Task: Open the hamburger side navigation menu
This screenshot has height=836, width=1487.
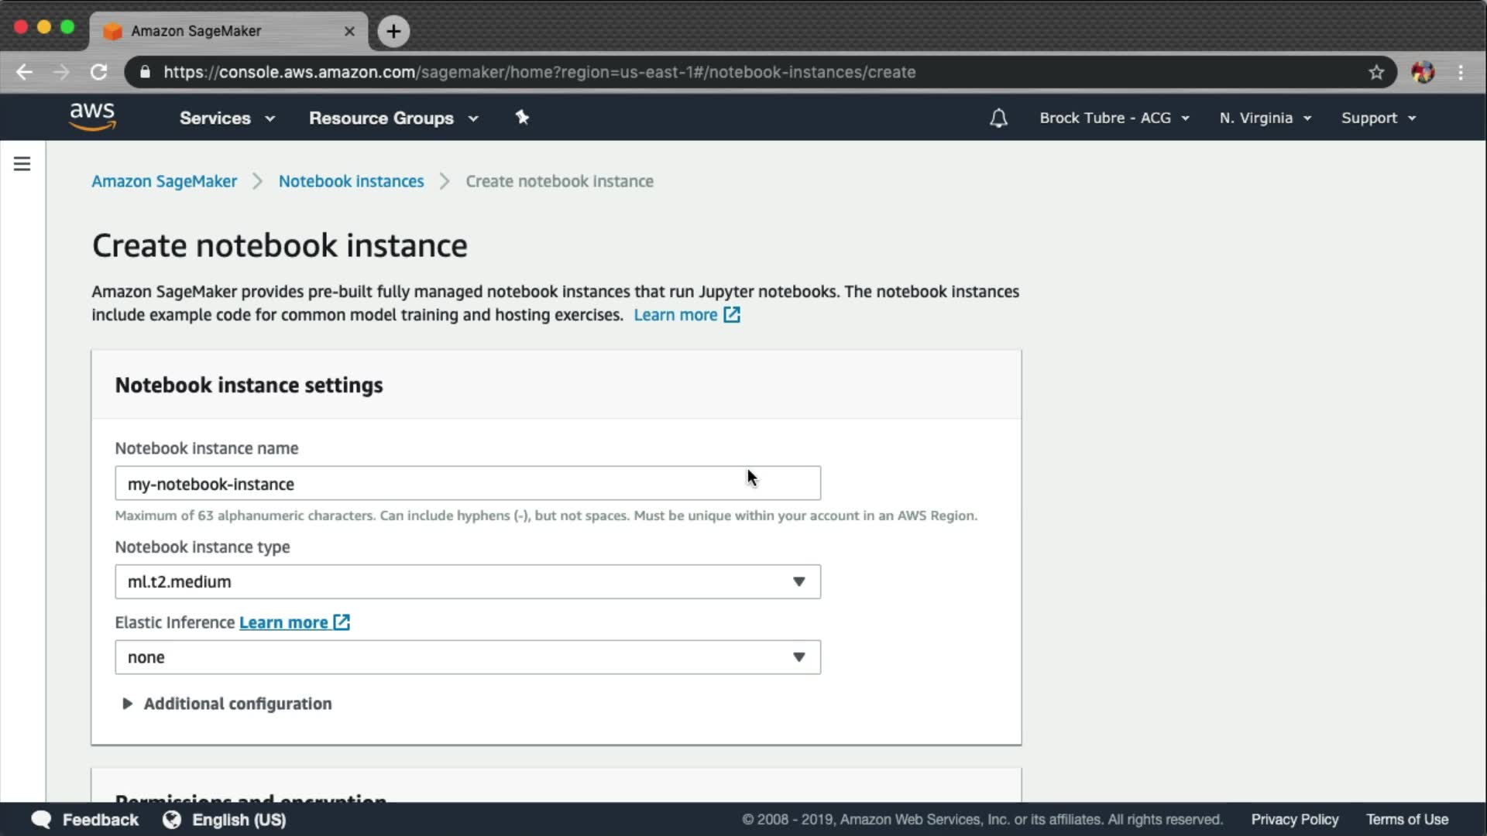Action: coord(22,163)
